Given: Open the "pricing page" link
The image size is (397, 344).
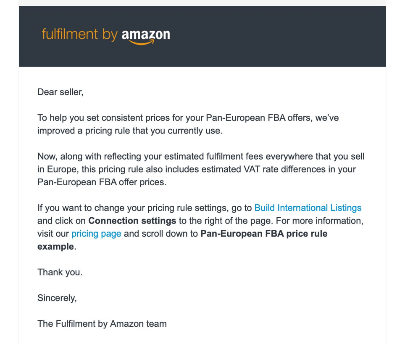Looking at the screenshot, I should 96,234.
